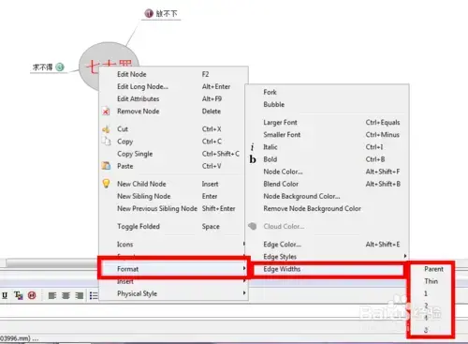468x344 pixels.
Task: Expand the Icons submenu arrow
Action: pyautogui.click(x=244, y=244)
